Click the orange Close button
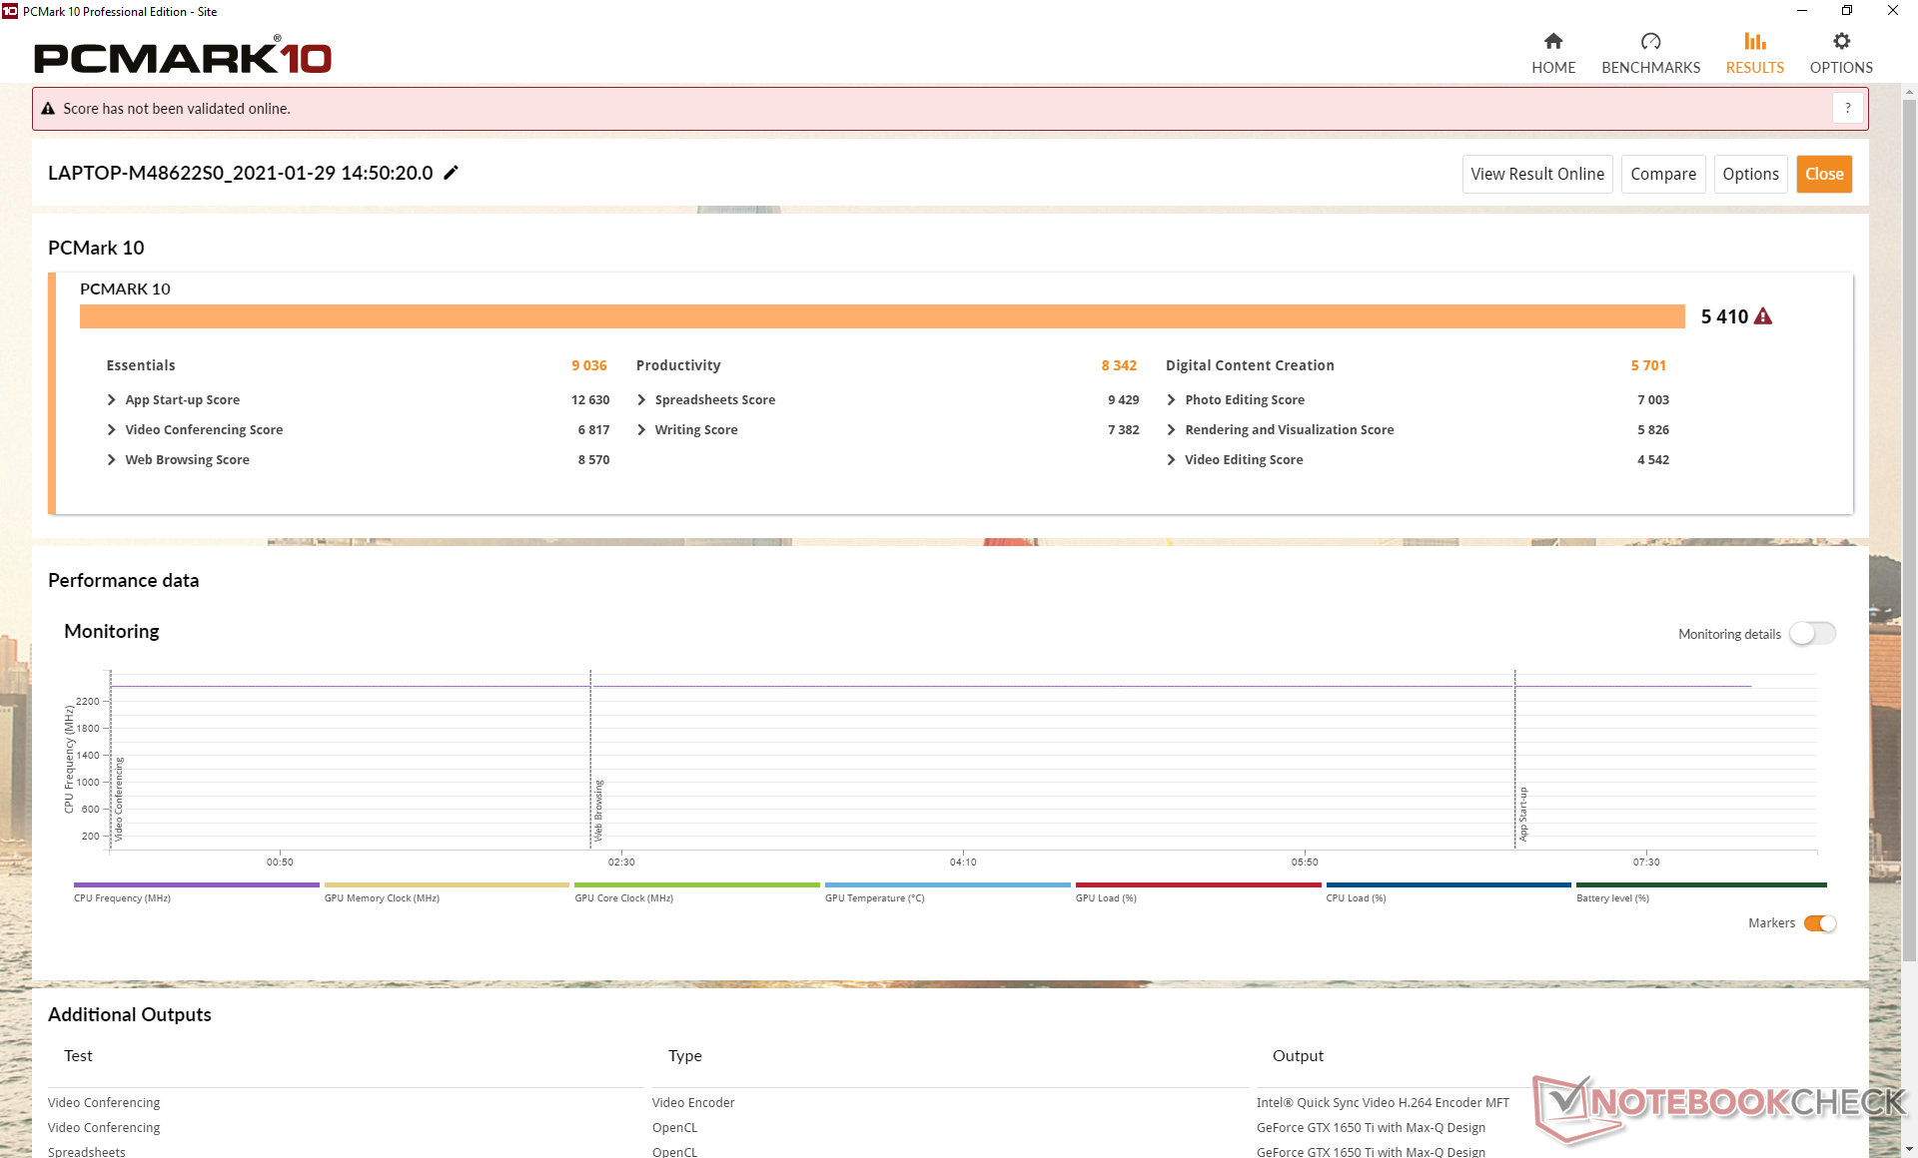The height and width of the screenshot is (1158, 1918). (x=1823, y=174)
